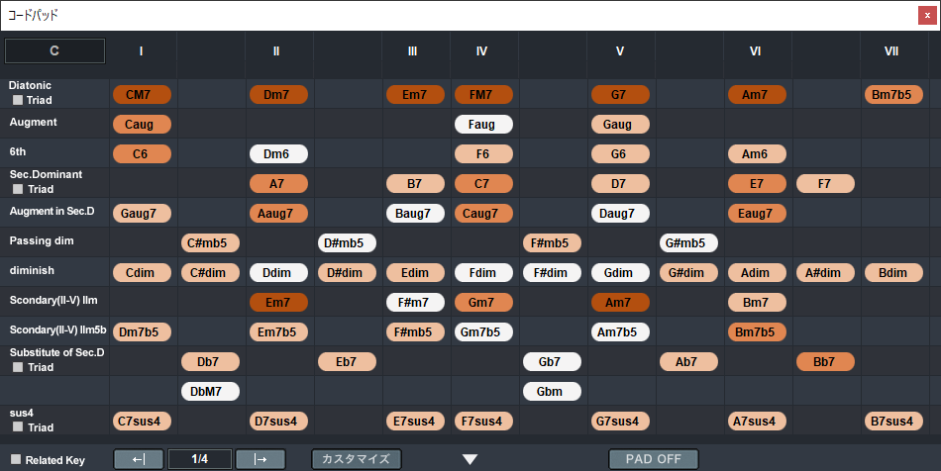Tap the Gbm pad

(x=552, y=391)
